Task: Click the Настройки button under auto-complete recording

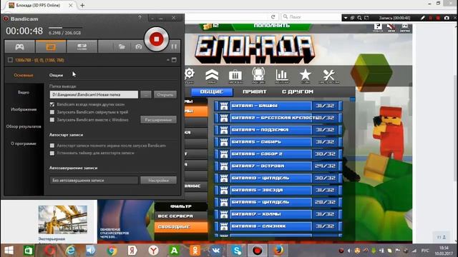Action: tap(158, 181)
